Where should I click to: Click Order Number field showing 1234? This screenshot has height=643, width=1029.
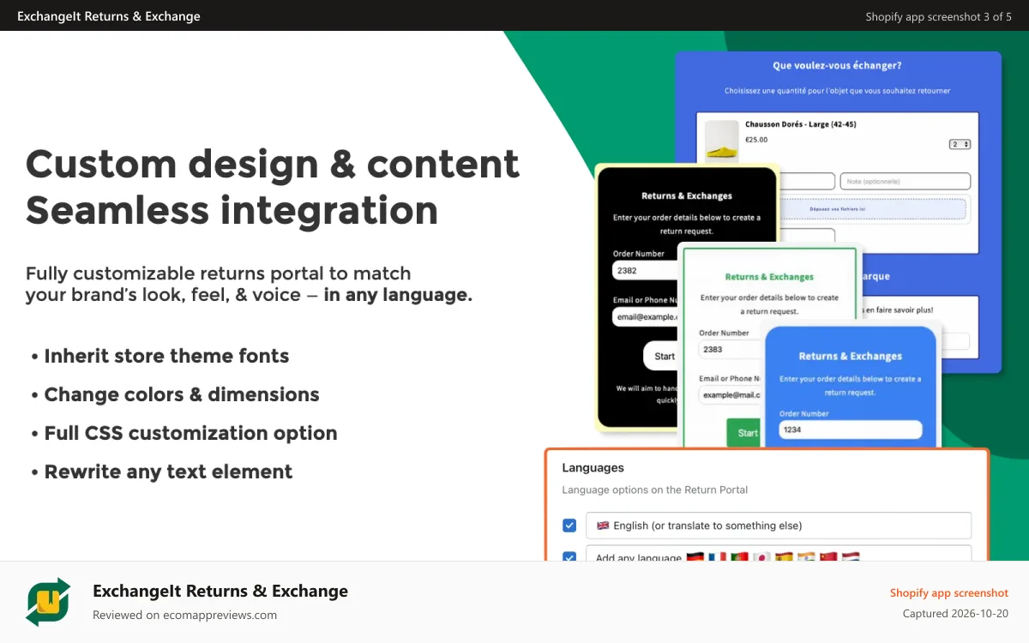click(851, 429)
